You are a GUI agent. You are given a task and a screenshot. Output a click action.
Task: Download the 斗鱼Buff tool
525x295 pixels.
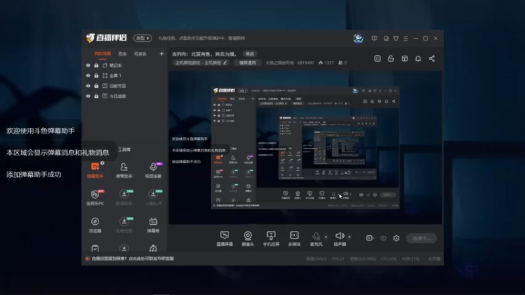tap(153, 197)
